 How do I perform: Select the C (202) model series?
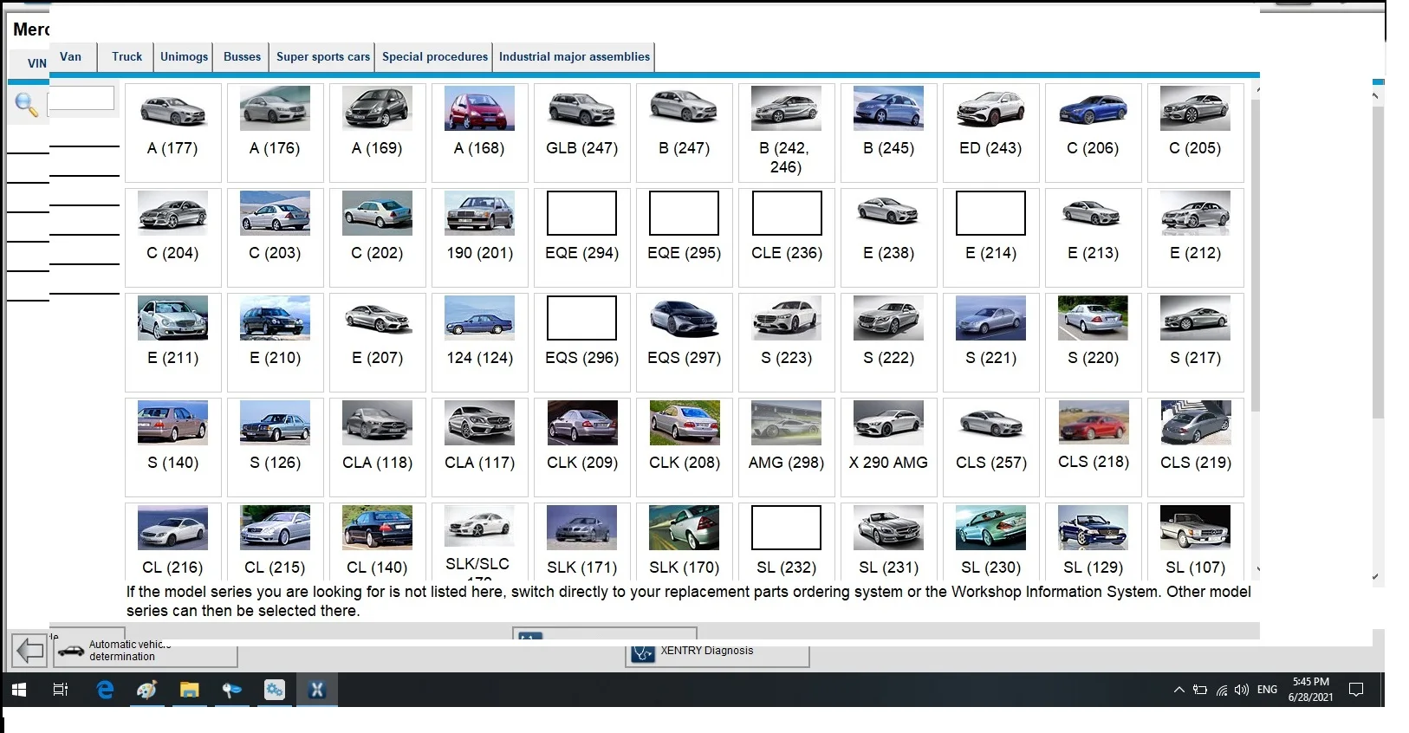[378, 237]
